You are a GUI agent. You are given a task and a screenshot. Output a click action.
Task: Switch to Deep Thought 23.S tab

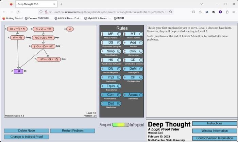(x=37, y=4)
